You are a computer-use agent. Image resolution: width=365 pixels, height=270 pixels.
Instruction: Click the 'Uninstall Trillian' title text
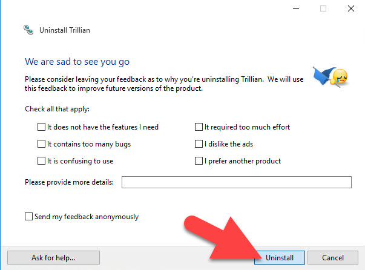tap(65, 30)
